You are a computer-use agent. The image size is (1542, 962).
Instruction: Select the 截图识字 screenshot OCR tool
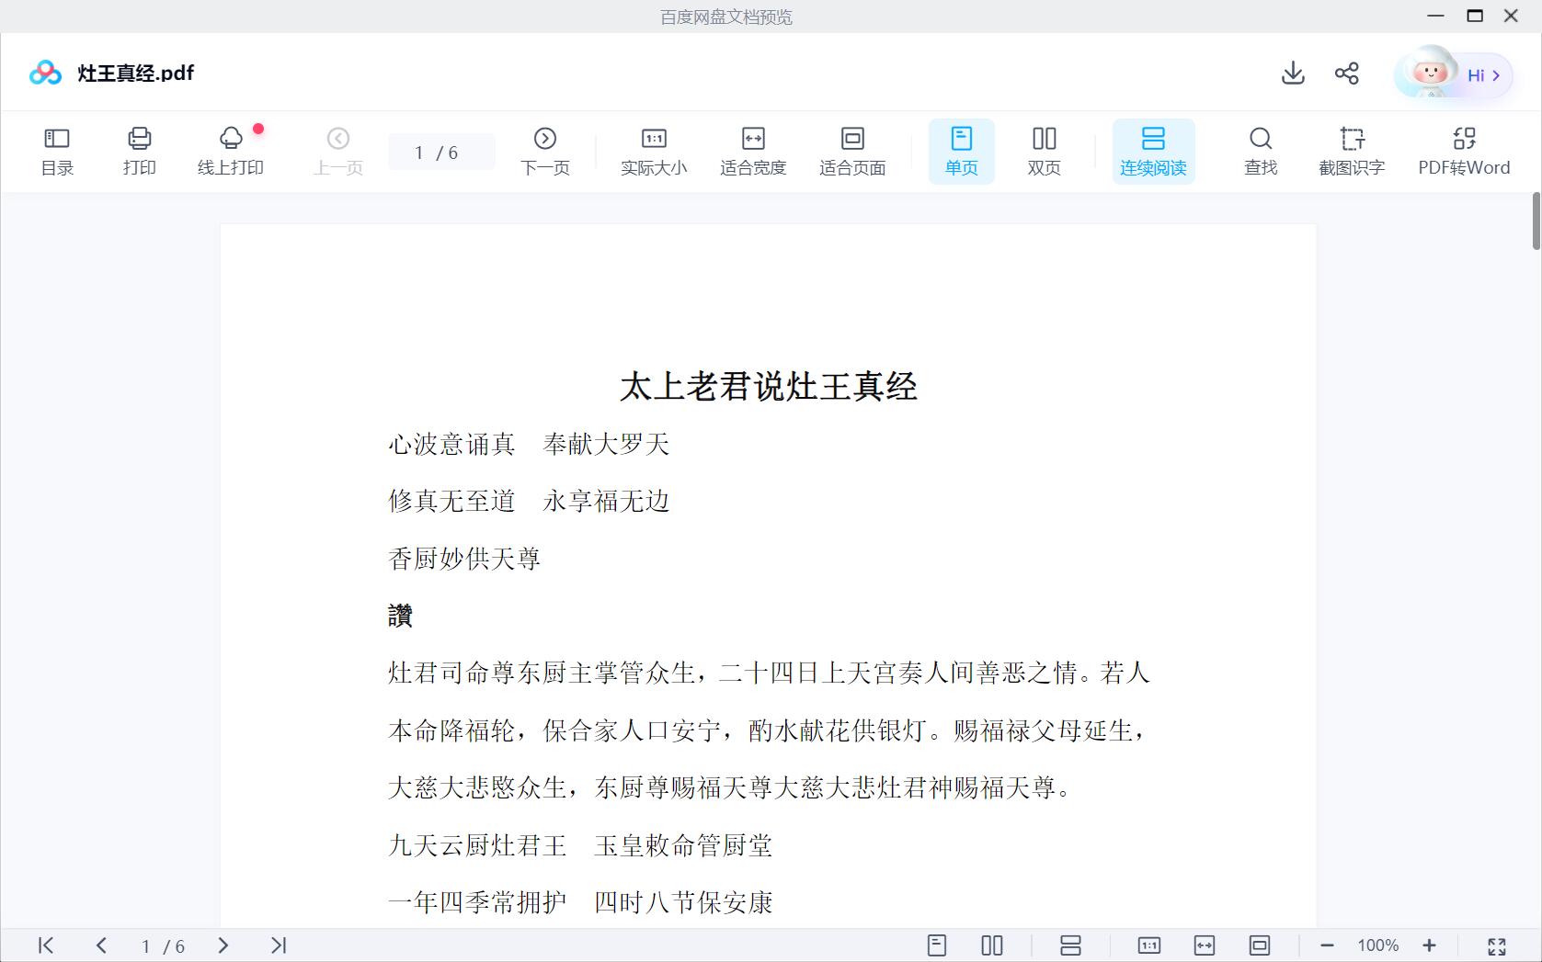(x=1351, y=152)
